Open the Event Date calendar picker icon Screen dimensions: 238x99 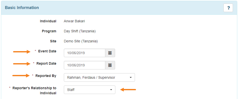tap(110, 53)
